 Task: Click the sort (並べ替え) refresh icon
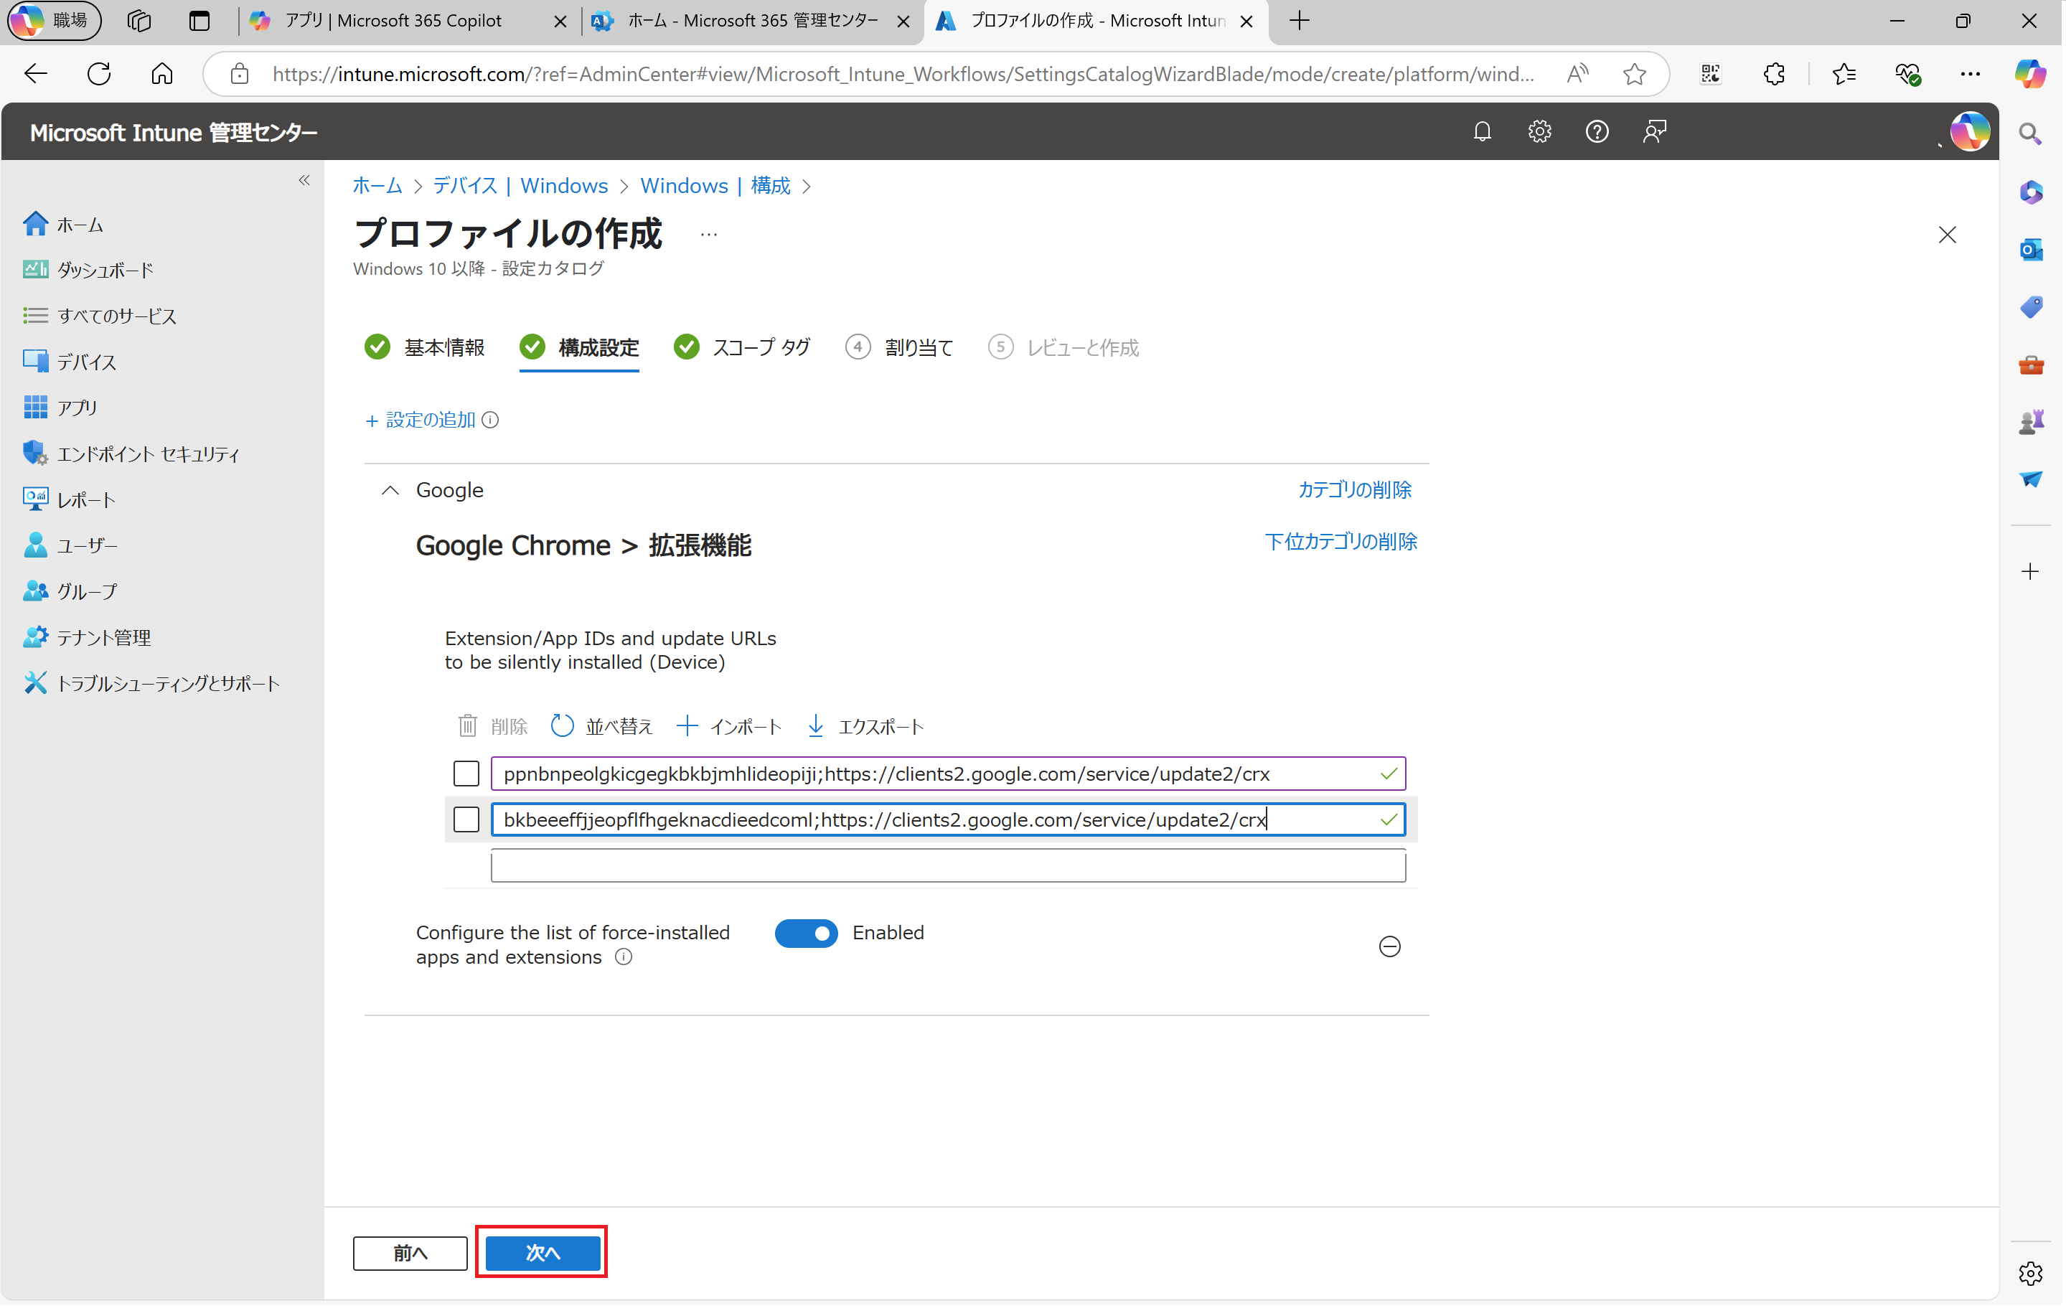coord(562,725)
